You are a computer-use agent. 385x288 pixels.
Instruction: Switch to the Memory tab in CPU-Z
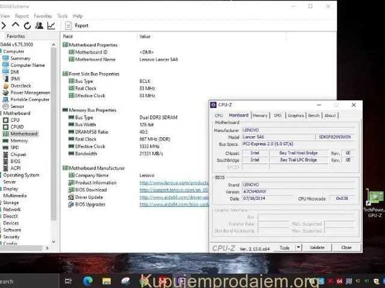pos(260,115)
